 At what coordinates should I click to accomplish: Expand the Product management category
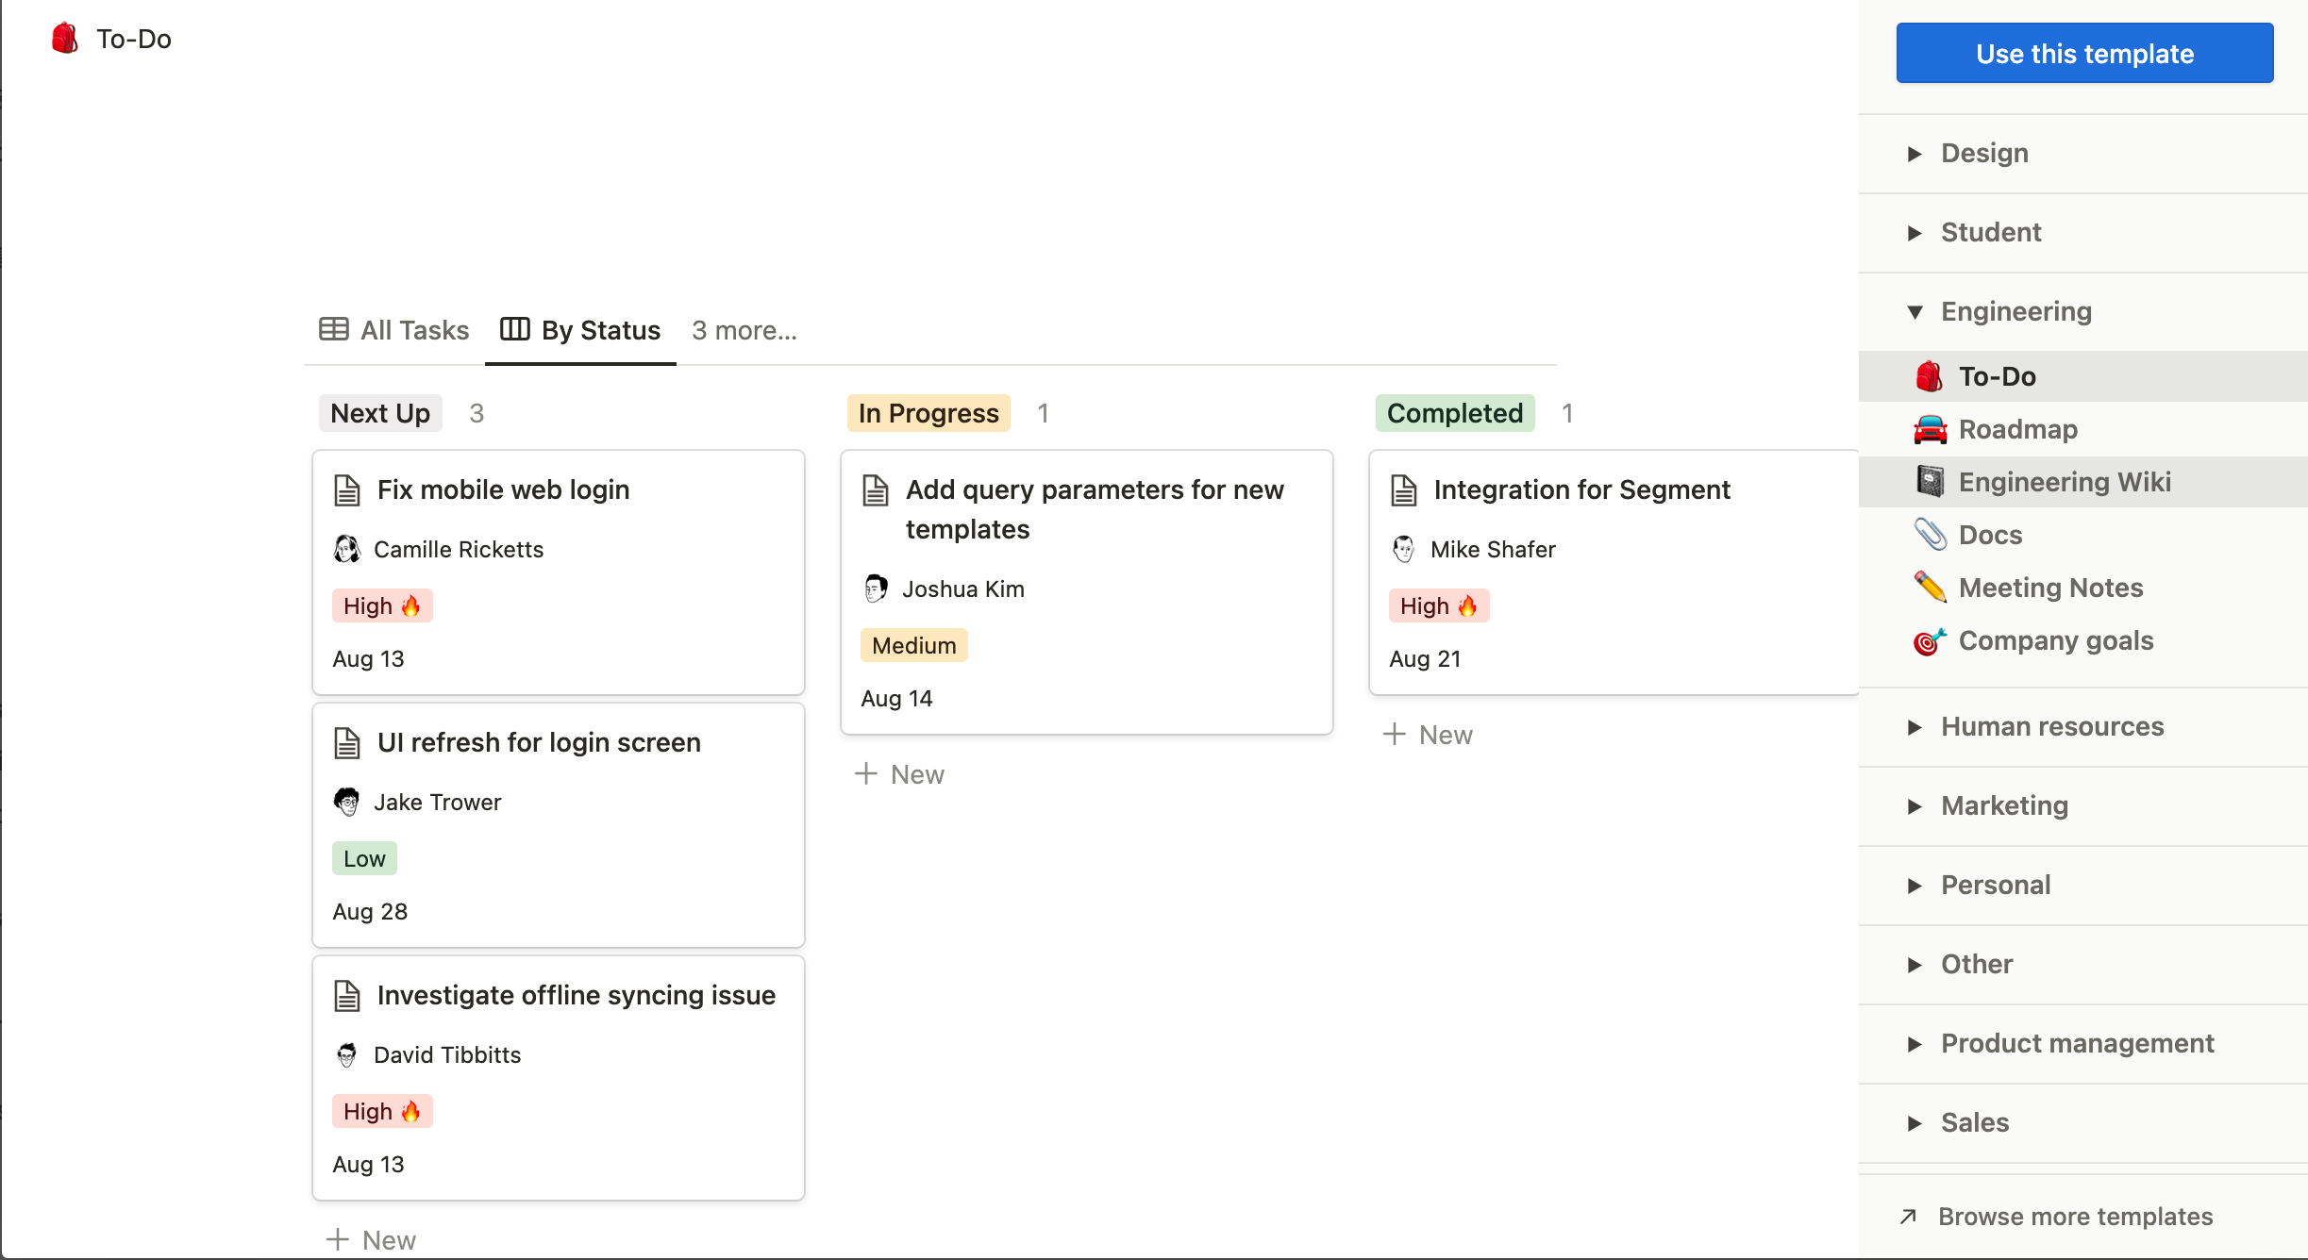pyautogui.click(x=1915, y=1044)
